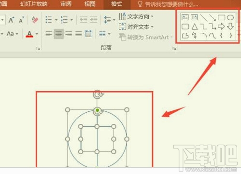Increase the font size

tap(11, 20)
